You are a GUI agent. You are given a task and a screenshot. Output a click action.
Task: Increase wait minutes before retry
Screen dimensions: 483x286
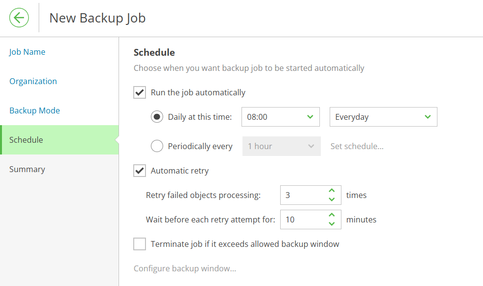(332, 215)
